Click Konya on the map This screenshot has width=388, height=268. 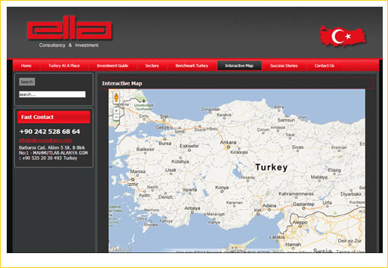pos(222,188)
